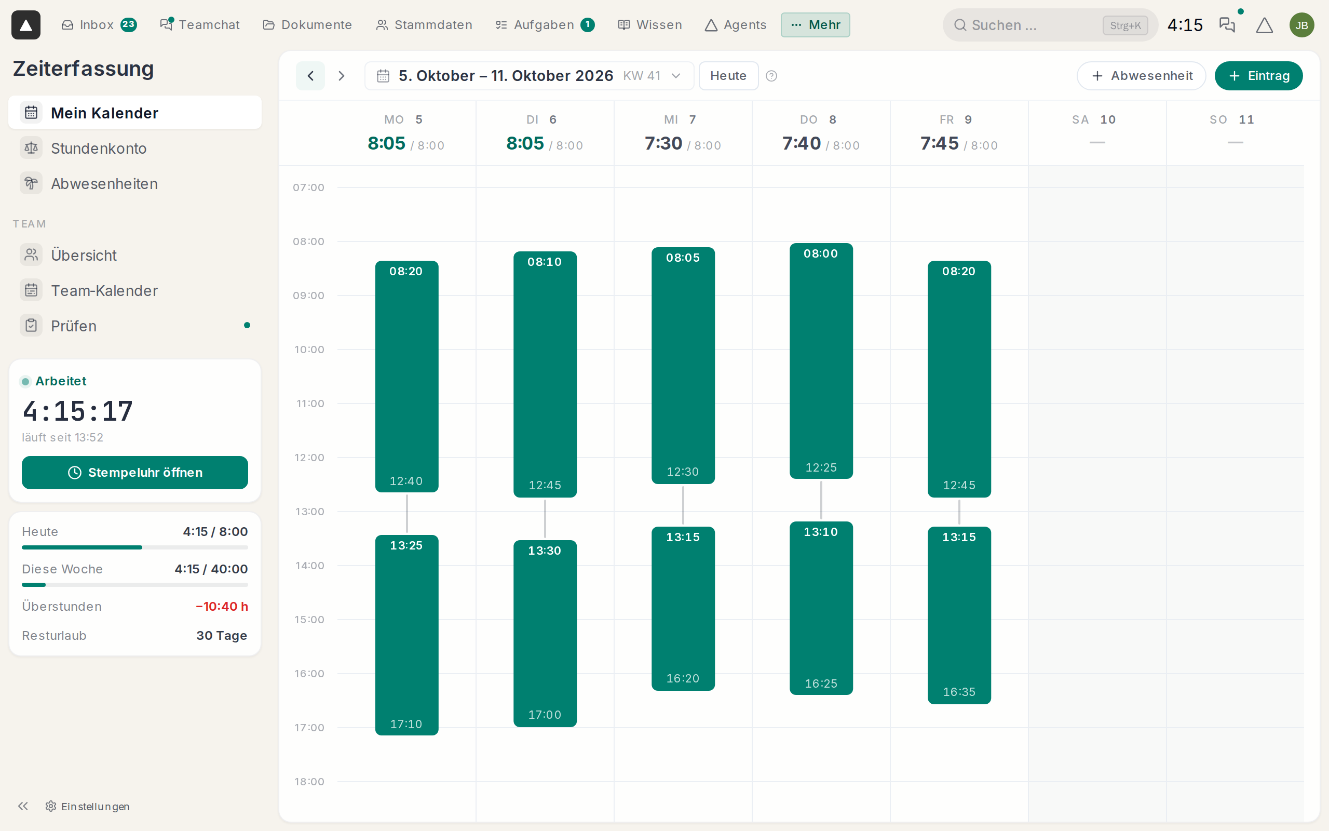Open the Mehr menu
The image size is (1329, 831).
tap(815, 25)
